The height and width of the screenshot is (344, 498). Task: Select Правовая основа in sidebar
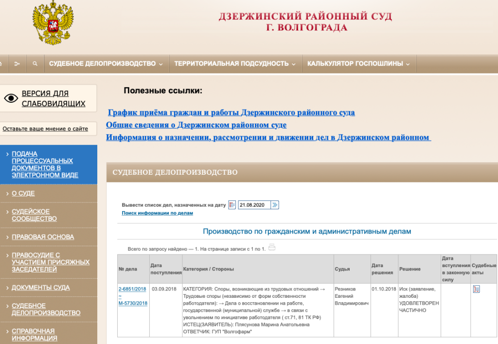click(43, 237)
